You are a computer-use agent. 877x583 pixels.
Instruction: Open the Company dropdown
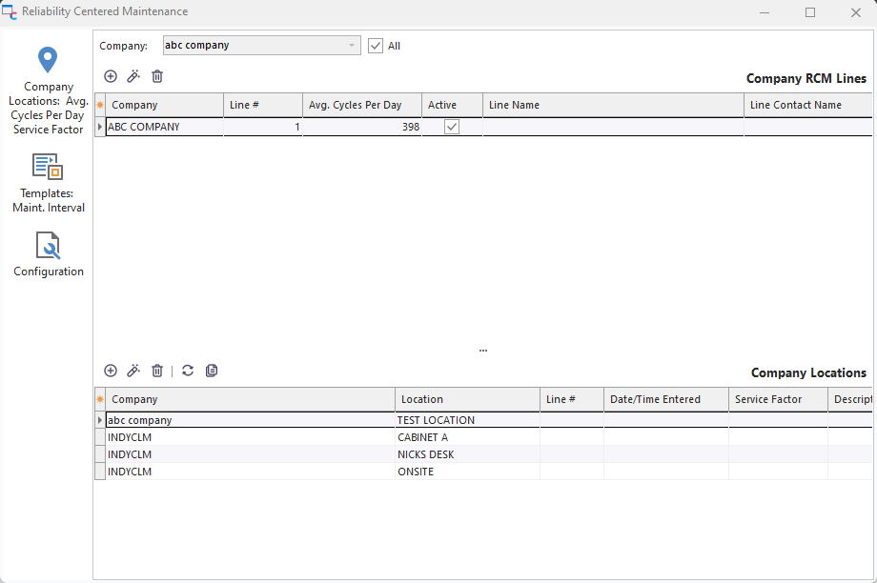[x=352, y=45]
